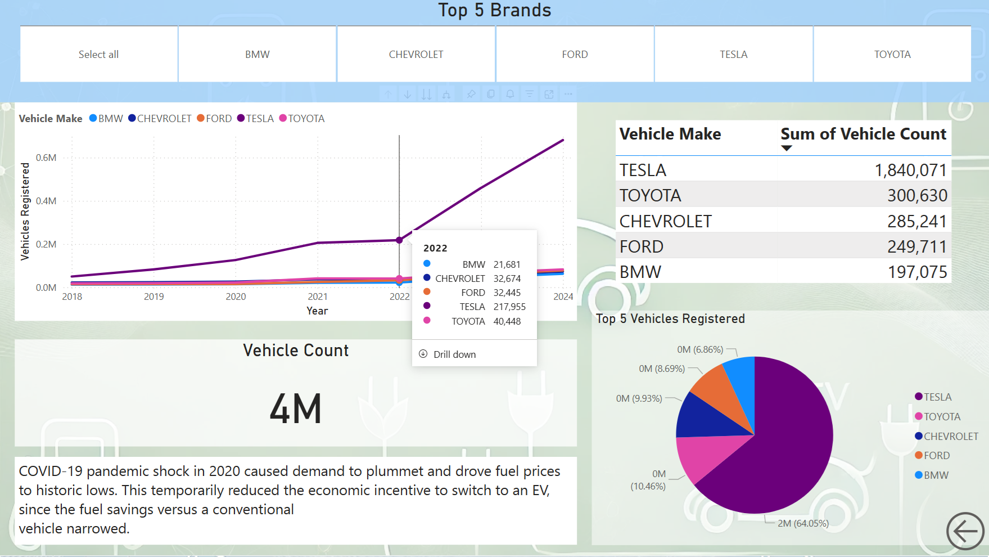This screenshot has height=557, width=989.
Task: Click TESLA 217,955 tooltip row
Action: pos(475,307)
